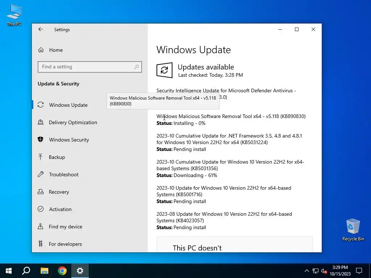The image size is (371, 278).
Task: Click the magnifier icon in the search box
Action: (x=137, y=67)
